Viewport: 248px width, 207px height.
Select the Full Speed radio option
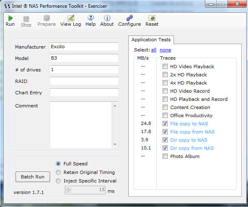pyautogui.click(x=58, y=164)
